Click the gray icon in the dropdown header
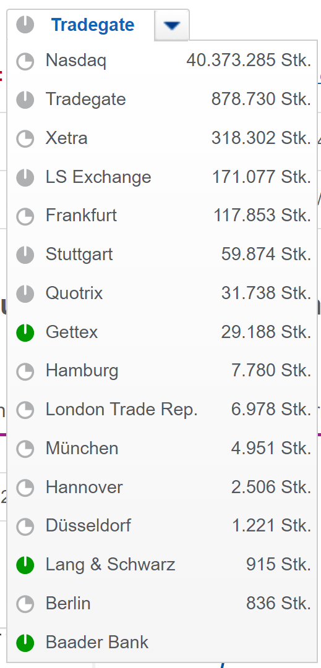This screenshot has width=321, height=668. tap(25, 25)
